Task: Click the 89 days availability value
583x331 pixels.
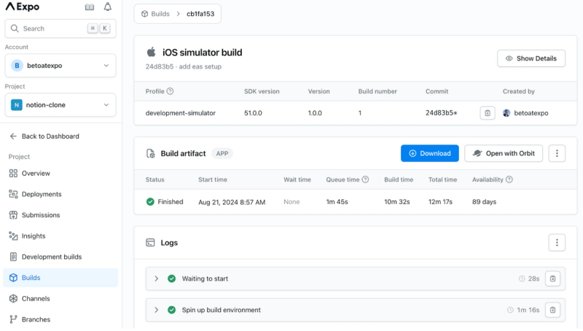Action: (x=484, y=201)
